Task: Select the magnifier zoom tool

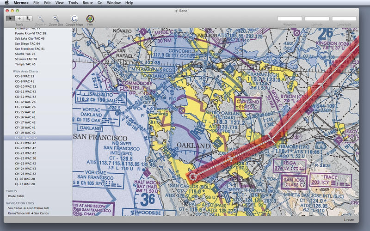Action: [28, 18]
